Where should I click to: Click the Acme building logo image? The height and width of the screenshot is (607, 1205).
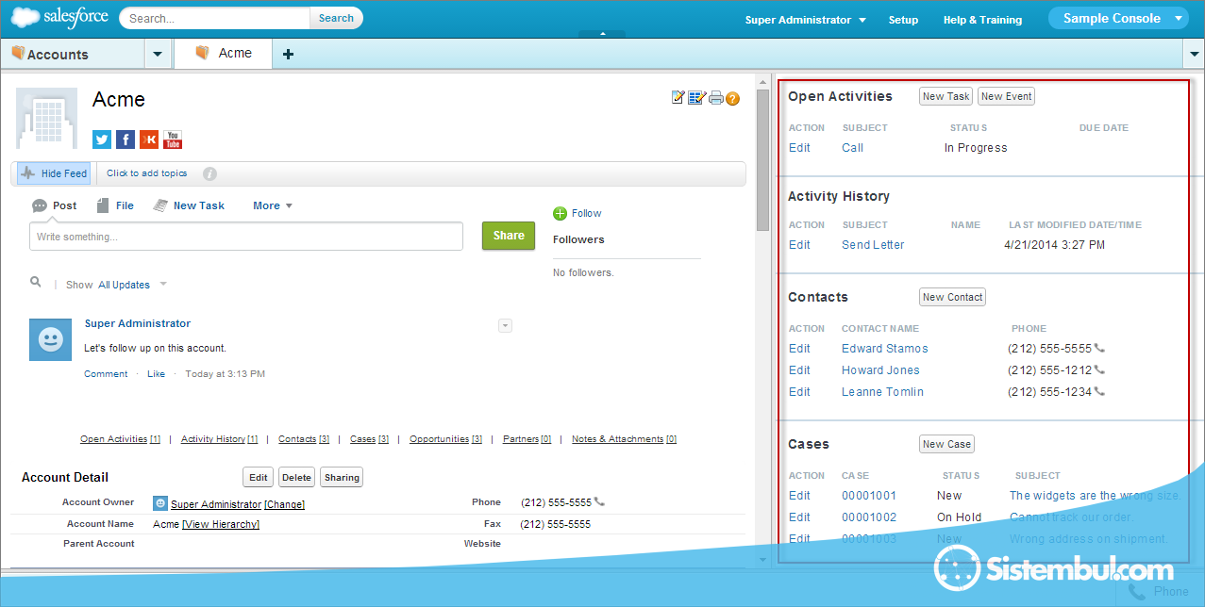[x=46, y=119]
